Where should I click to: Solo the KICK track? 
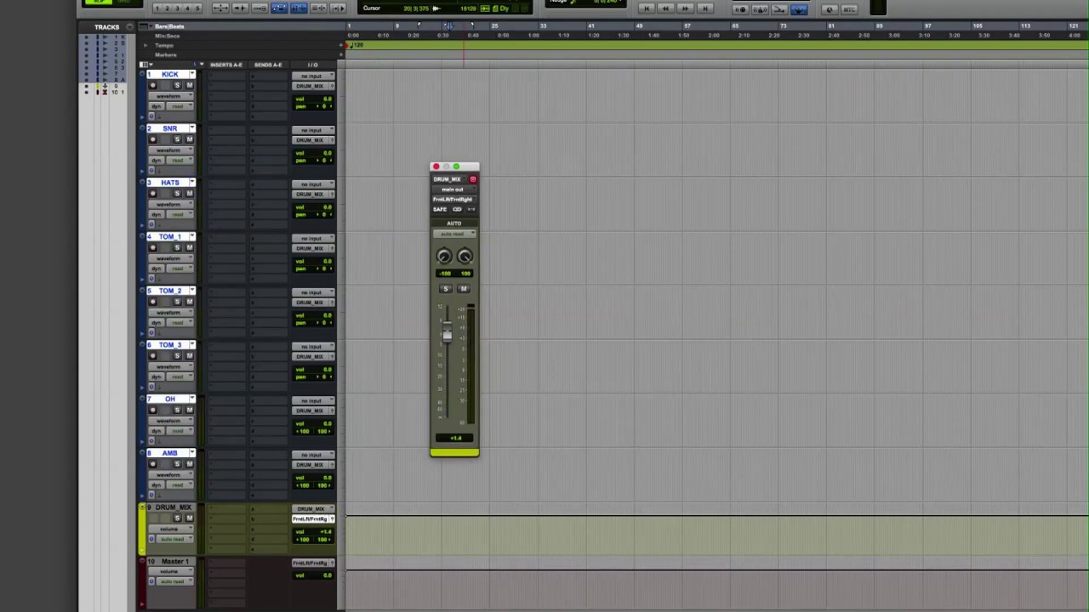177,85
